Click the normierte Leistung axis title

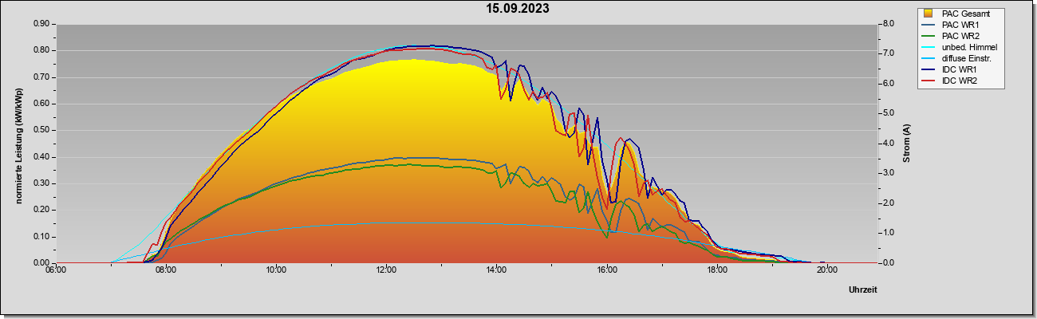point(18,144)
